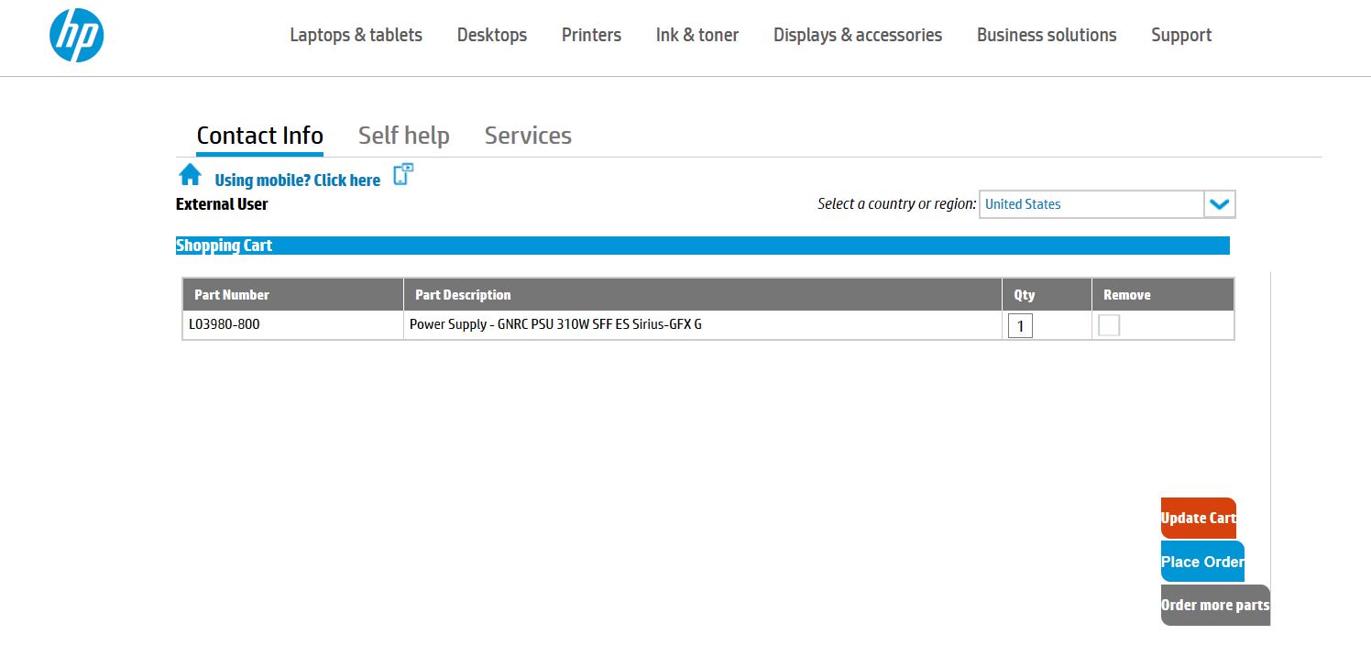This screenshot has width=1371, height=667.
Task: Open the United States country selector field
Action: point(1091,204)
